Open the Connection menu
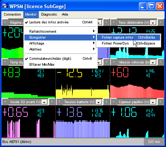Viewport: 166px width, 147px height. [12, 14]
